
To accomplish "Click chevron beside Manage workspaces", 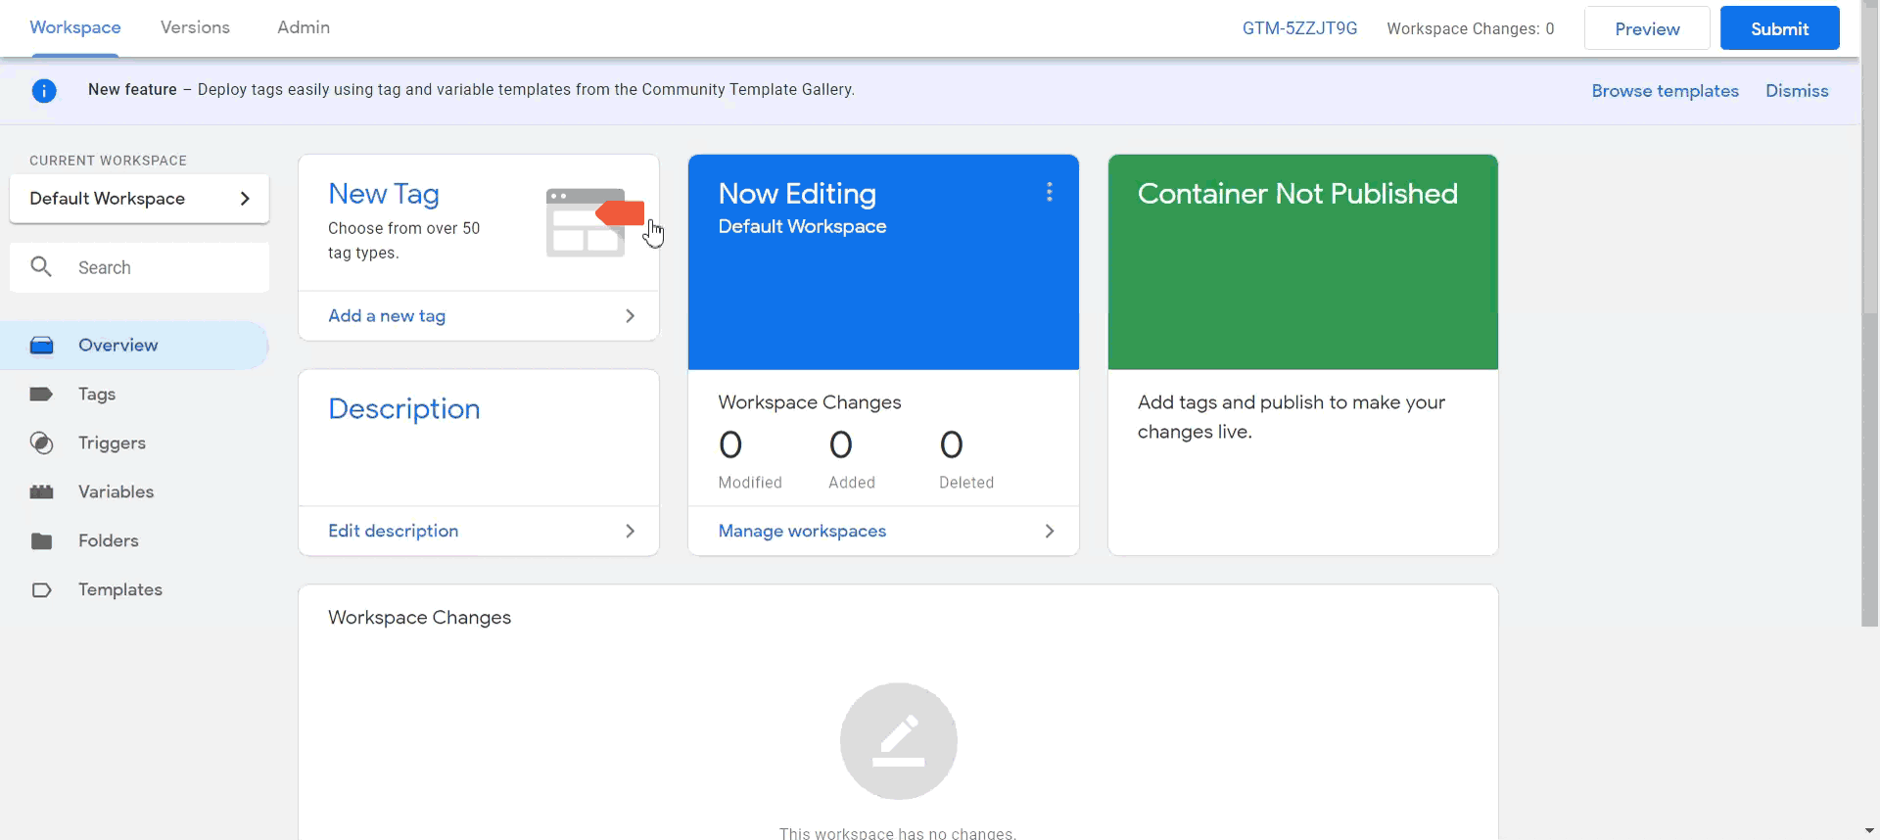I will click(x=1050, y=532).
